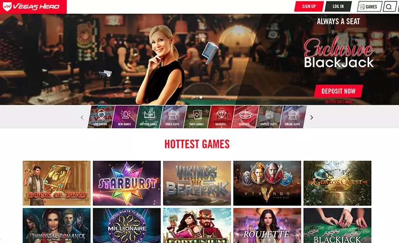399x243 pixels.
Task: Choose the Video Slots category icon
Action: 173,117
